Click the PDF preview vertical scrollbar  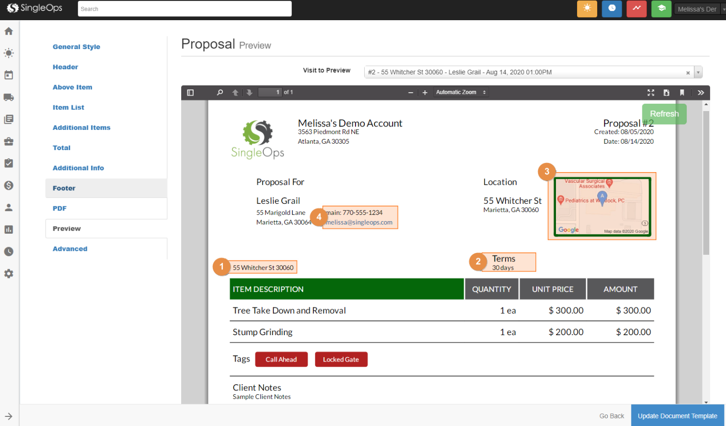pyautogui.click(x=706, y=183)
